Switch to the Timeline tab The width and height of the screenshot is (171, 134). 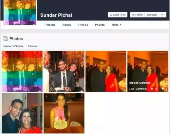(x=50, y=25)
